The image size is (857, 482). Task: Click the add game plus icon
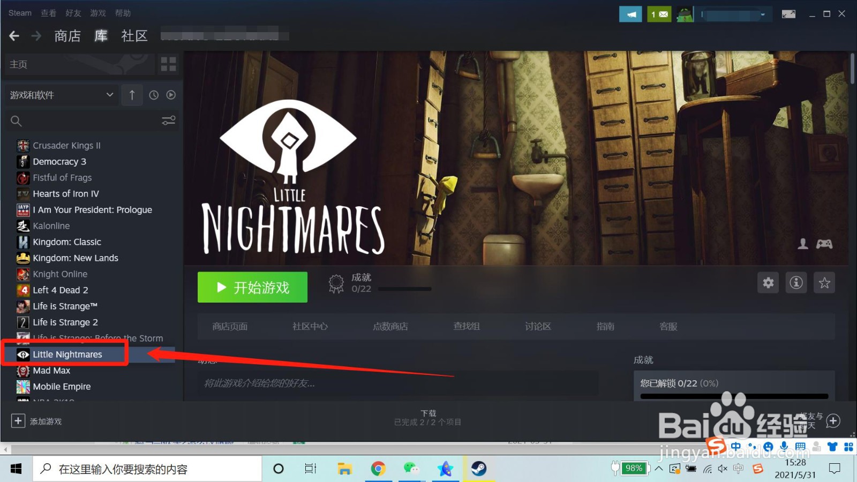pyautogui.click(x=18, y=421)
